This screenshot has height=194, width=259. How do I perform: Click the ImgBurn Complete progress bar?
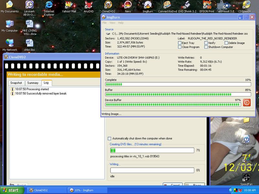[x=178, y=84]
